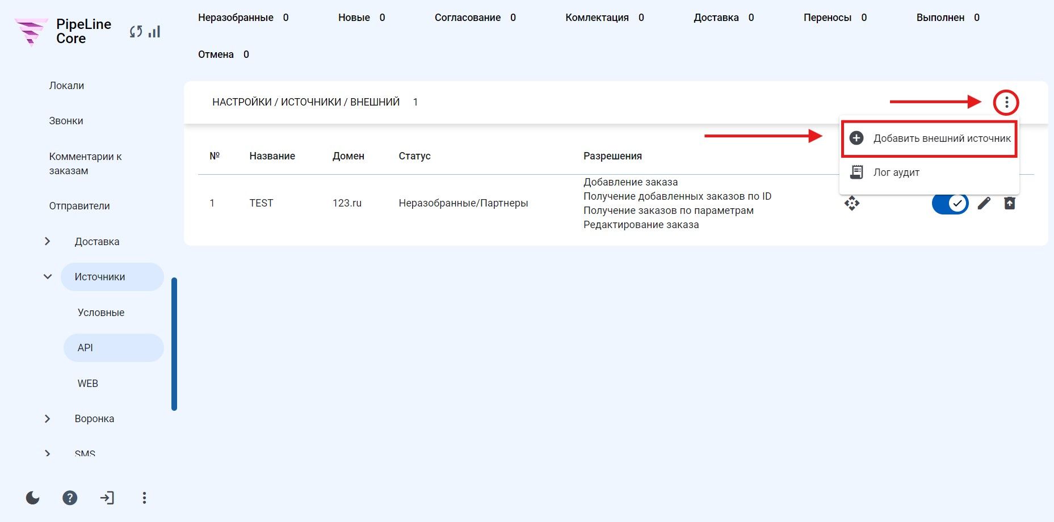Open the Комлектация orders status tab
Screen dimensions: 1054x522
[x=604, y=18]
